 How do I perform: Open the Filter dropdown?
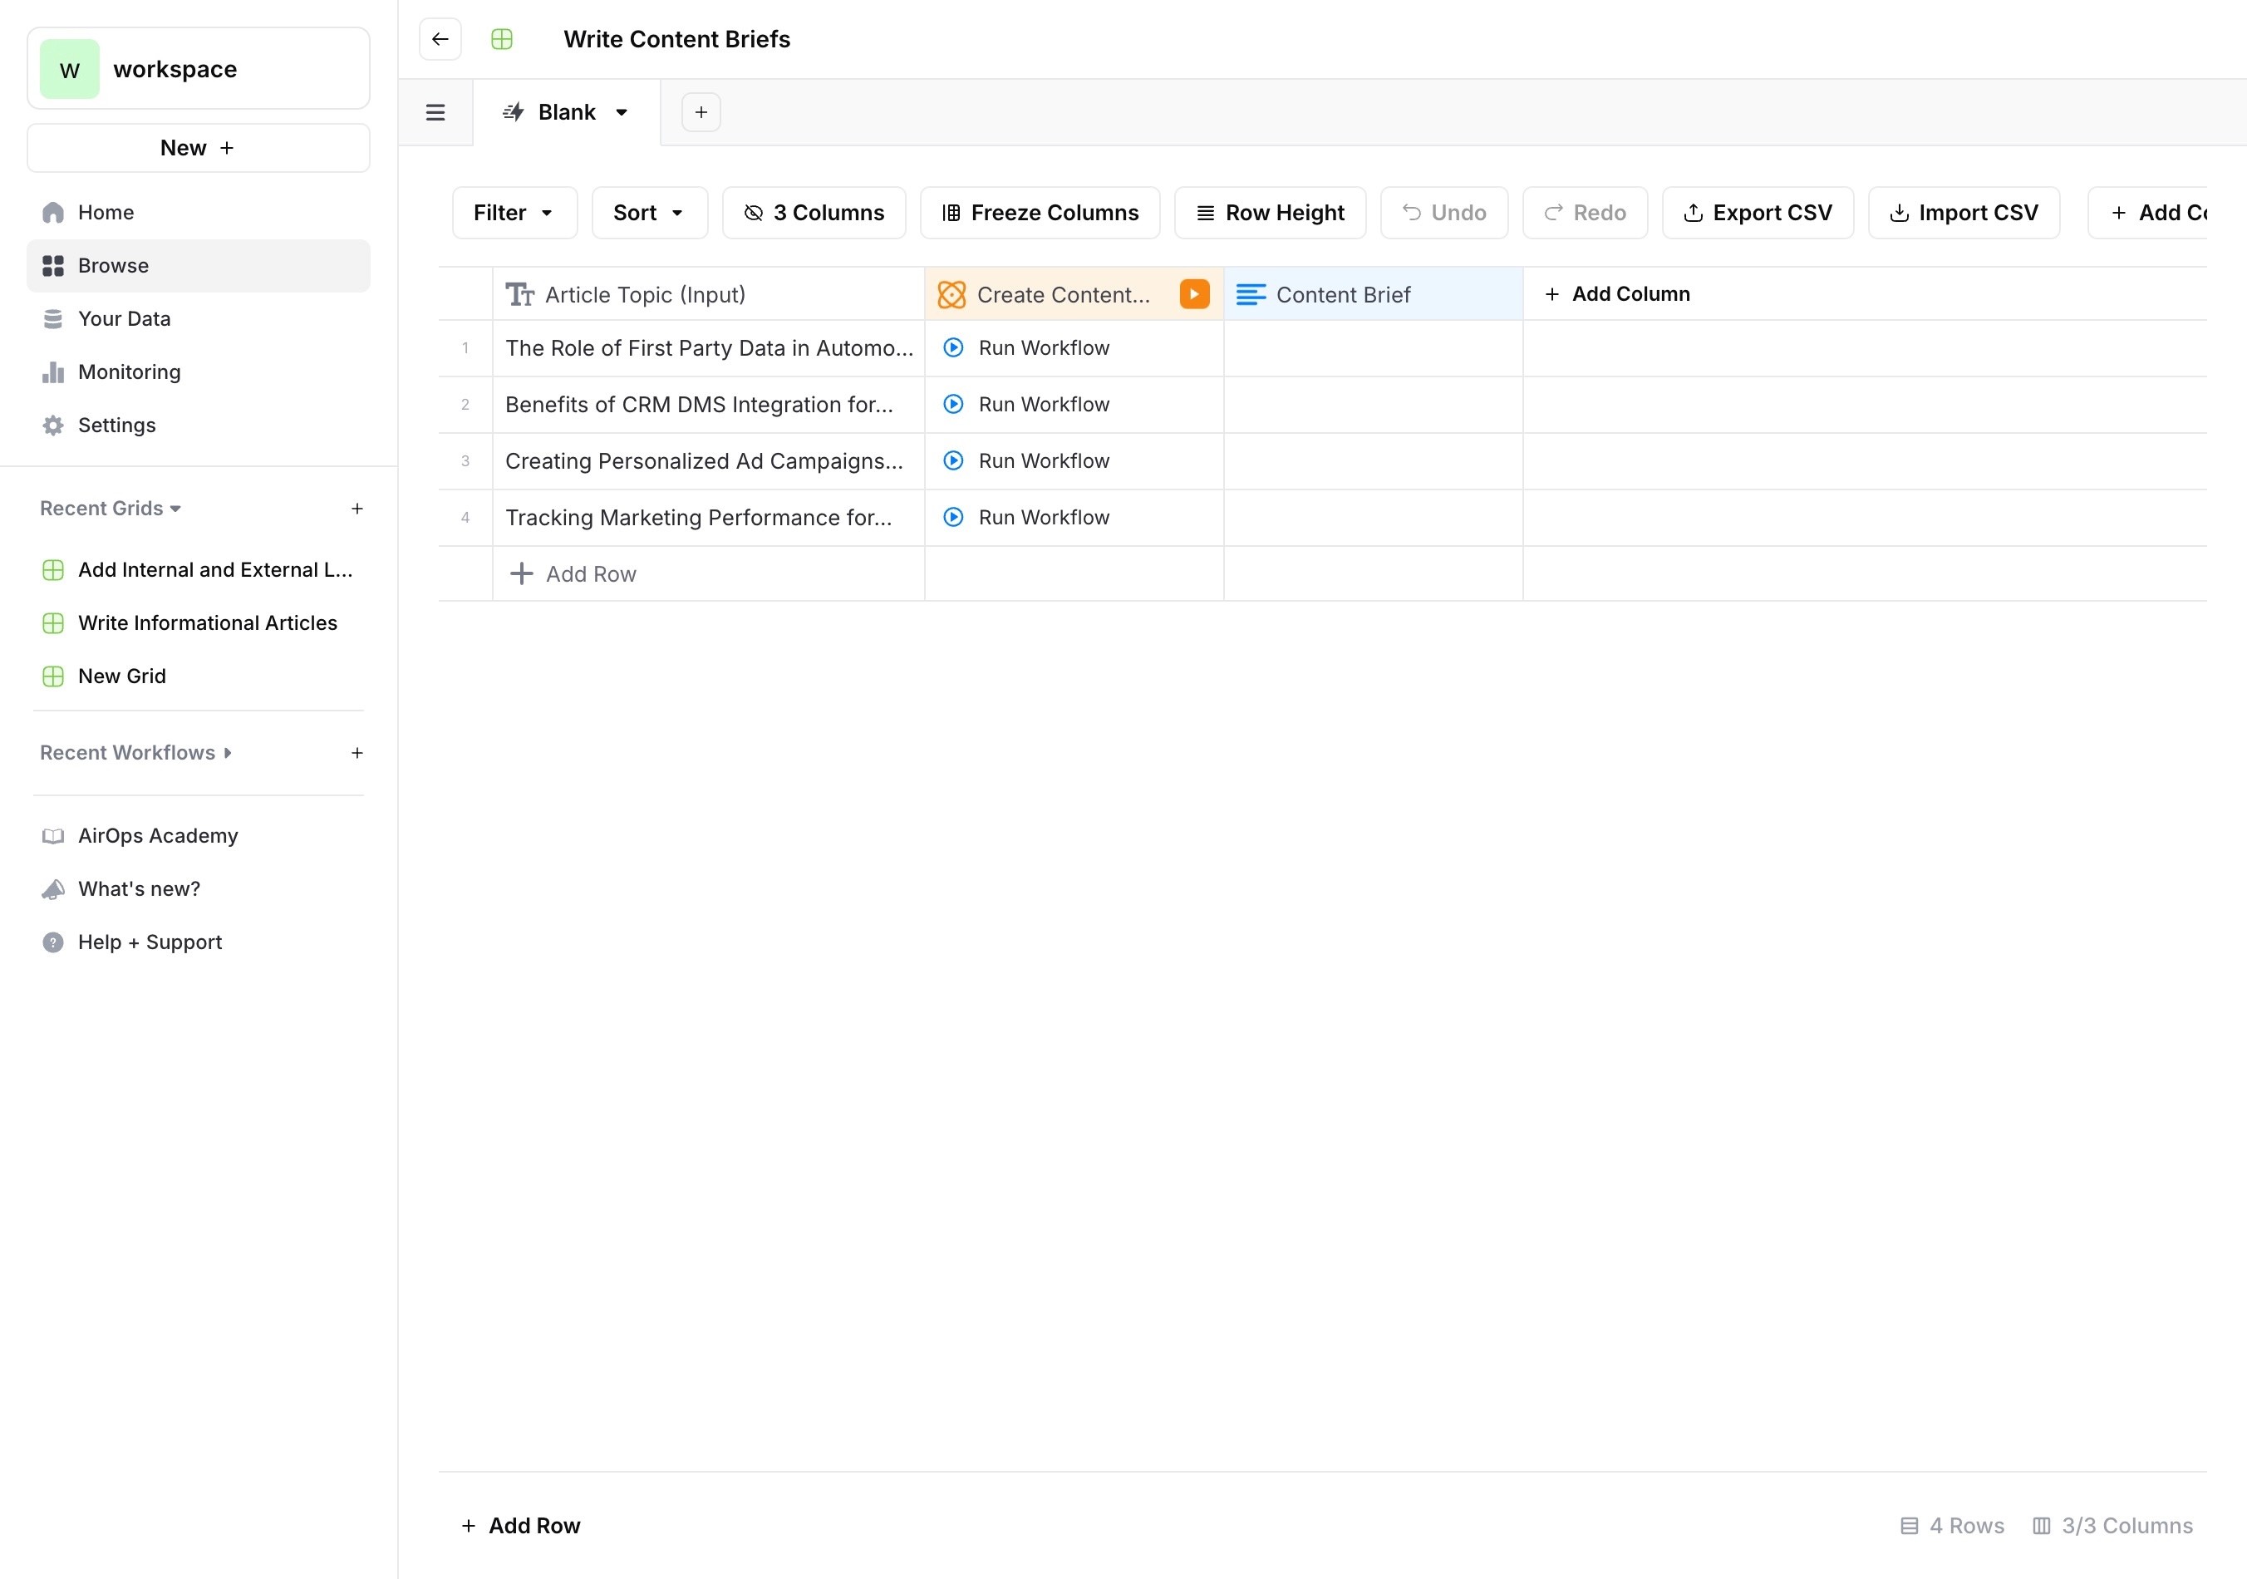[514, 213]
